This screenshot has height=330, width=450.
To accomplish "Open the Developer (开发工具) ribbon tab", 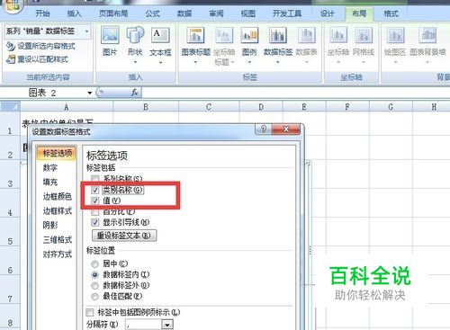I will (x=287, y=13).
